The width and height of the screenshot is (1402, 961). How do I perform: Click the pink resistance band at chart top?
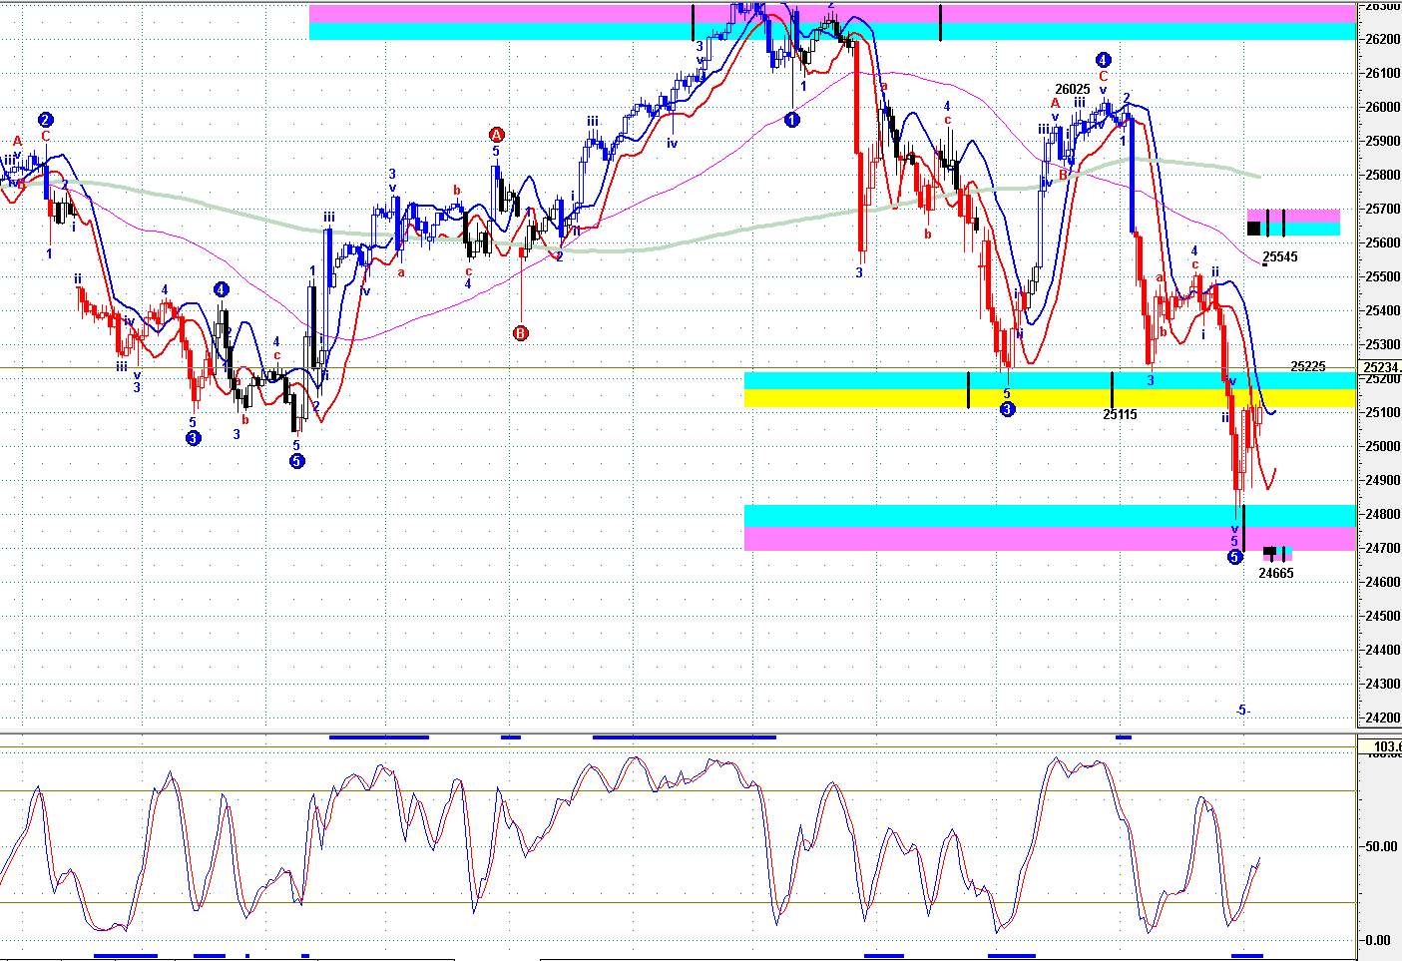[832, 14]
